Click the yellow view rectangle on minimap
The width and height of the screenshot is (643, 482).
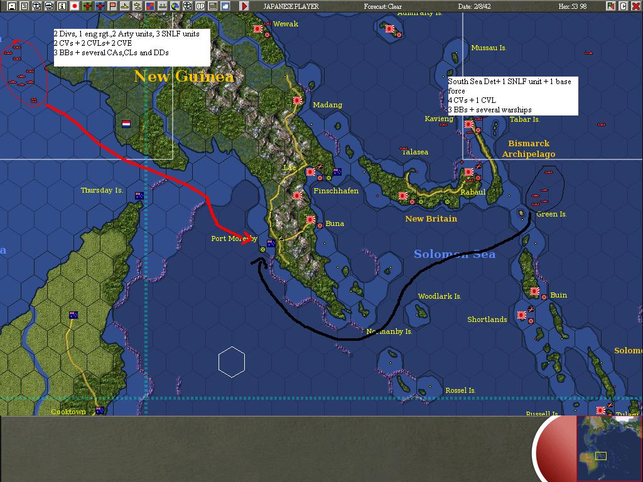(x=601, y=456)
